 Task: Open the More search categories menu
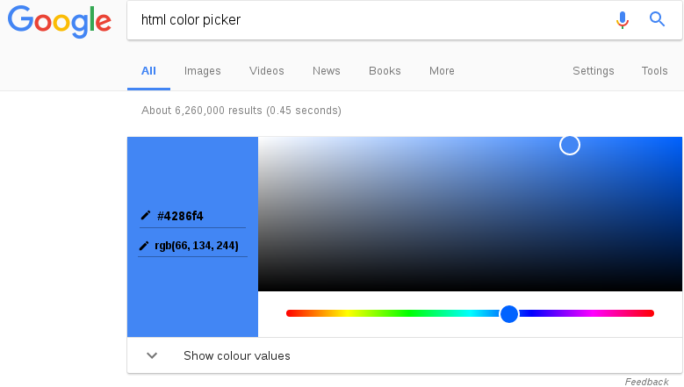[x=442, y=71]
